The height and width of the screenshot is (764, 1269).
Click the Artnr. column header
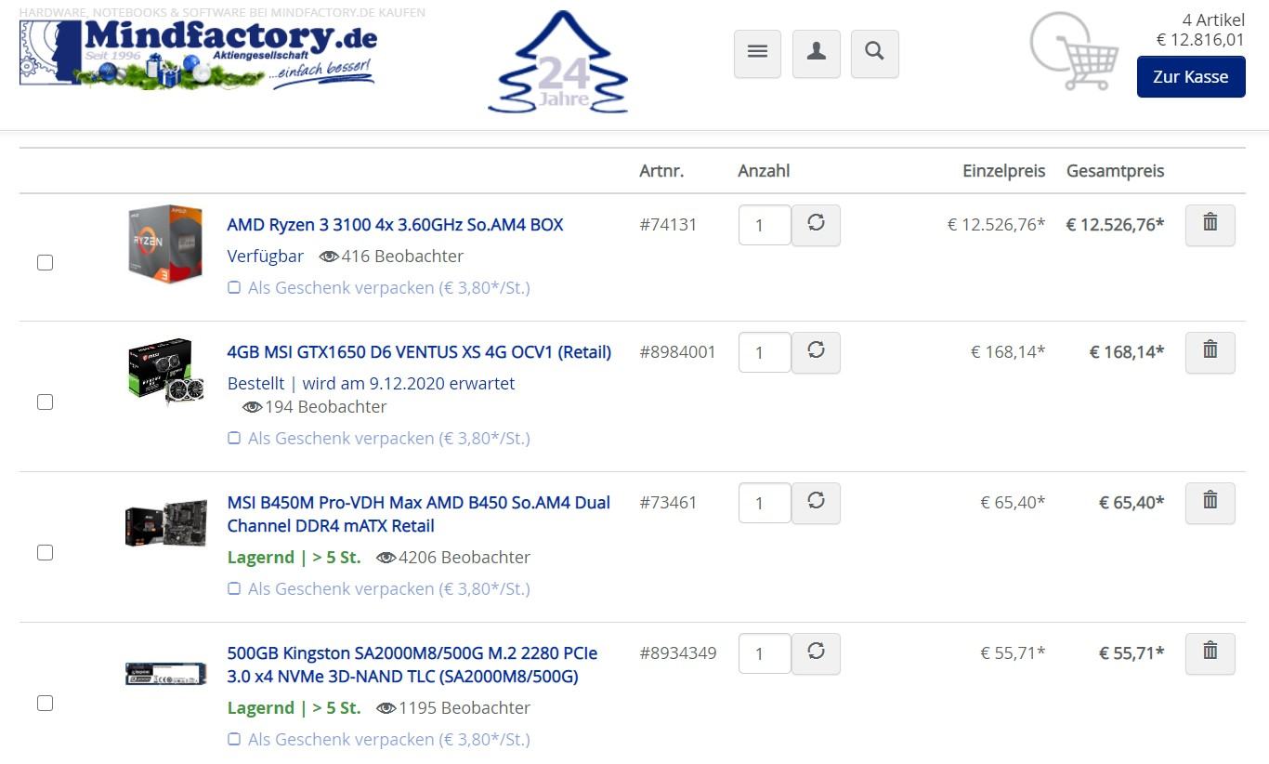click(x=661, y=171)
